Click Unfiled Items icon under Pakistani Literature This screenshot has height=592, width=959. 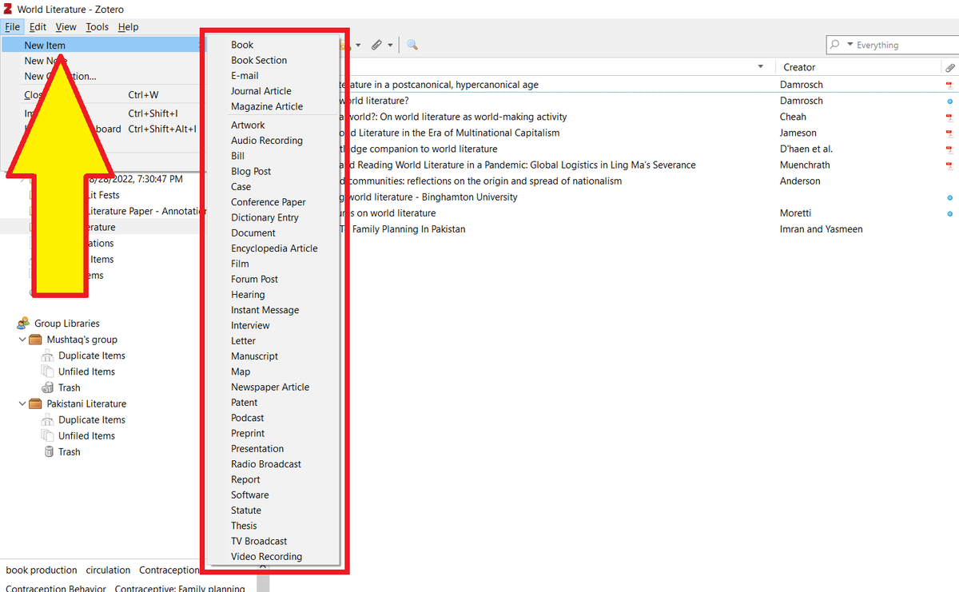click(47, 435)
